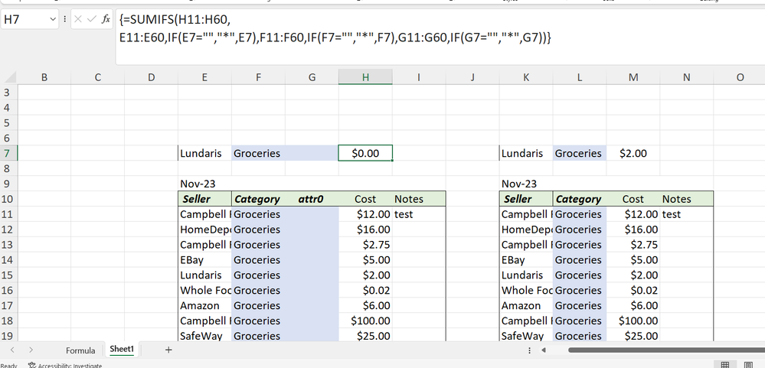The width and height of the screenshot is (765, 368).
Task: Click the Seller header in cell E10
Action: (x=204, y=199)
